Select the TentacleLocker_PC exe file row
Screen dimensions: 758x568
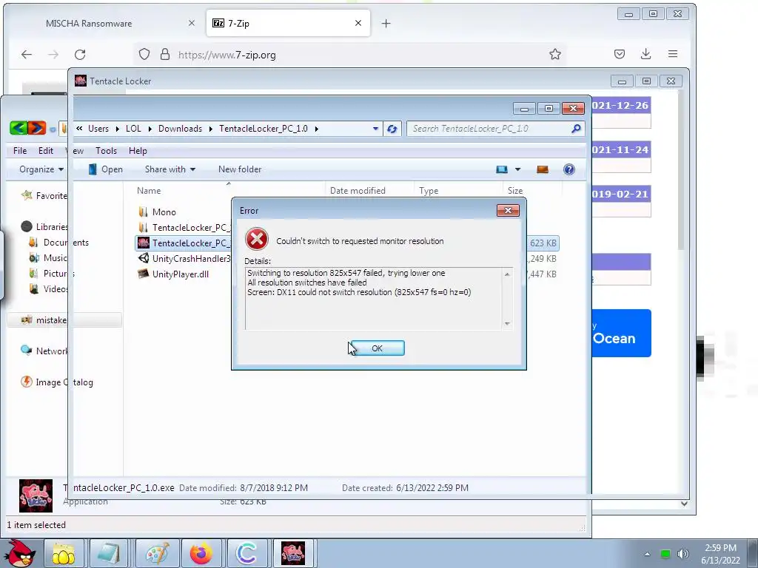tap(346, 243)
